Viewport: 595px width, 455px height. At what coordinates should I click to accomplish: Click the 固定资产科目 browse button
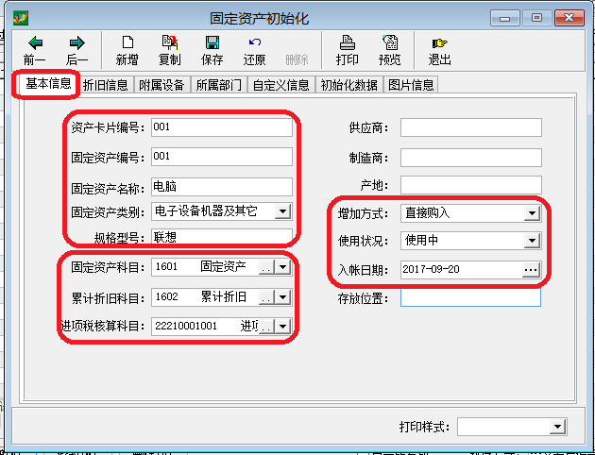(x=265, y=268)
